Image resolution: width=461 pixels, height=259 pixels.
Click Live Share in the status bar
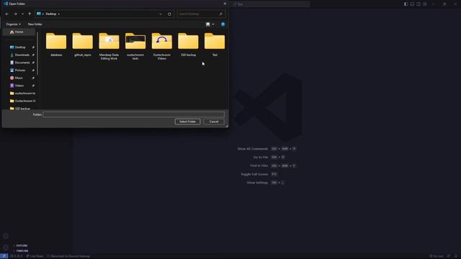point(35,256)
